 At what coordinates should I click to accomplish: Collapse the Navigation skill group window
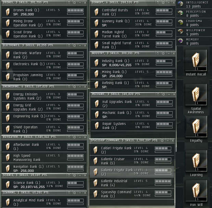[x=80, y=137]
